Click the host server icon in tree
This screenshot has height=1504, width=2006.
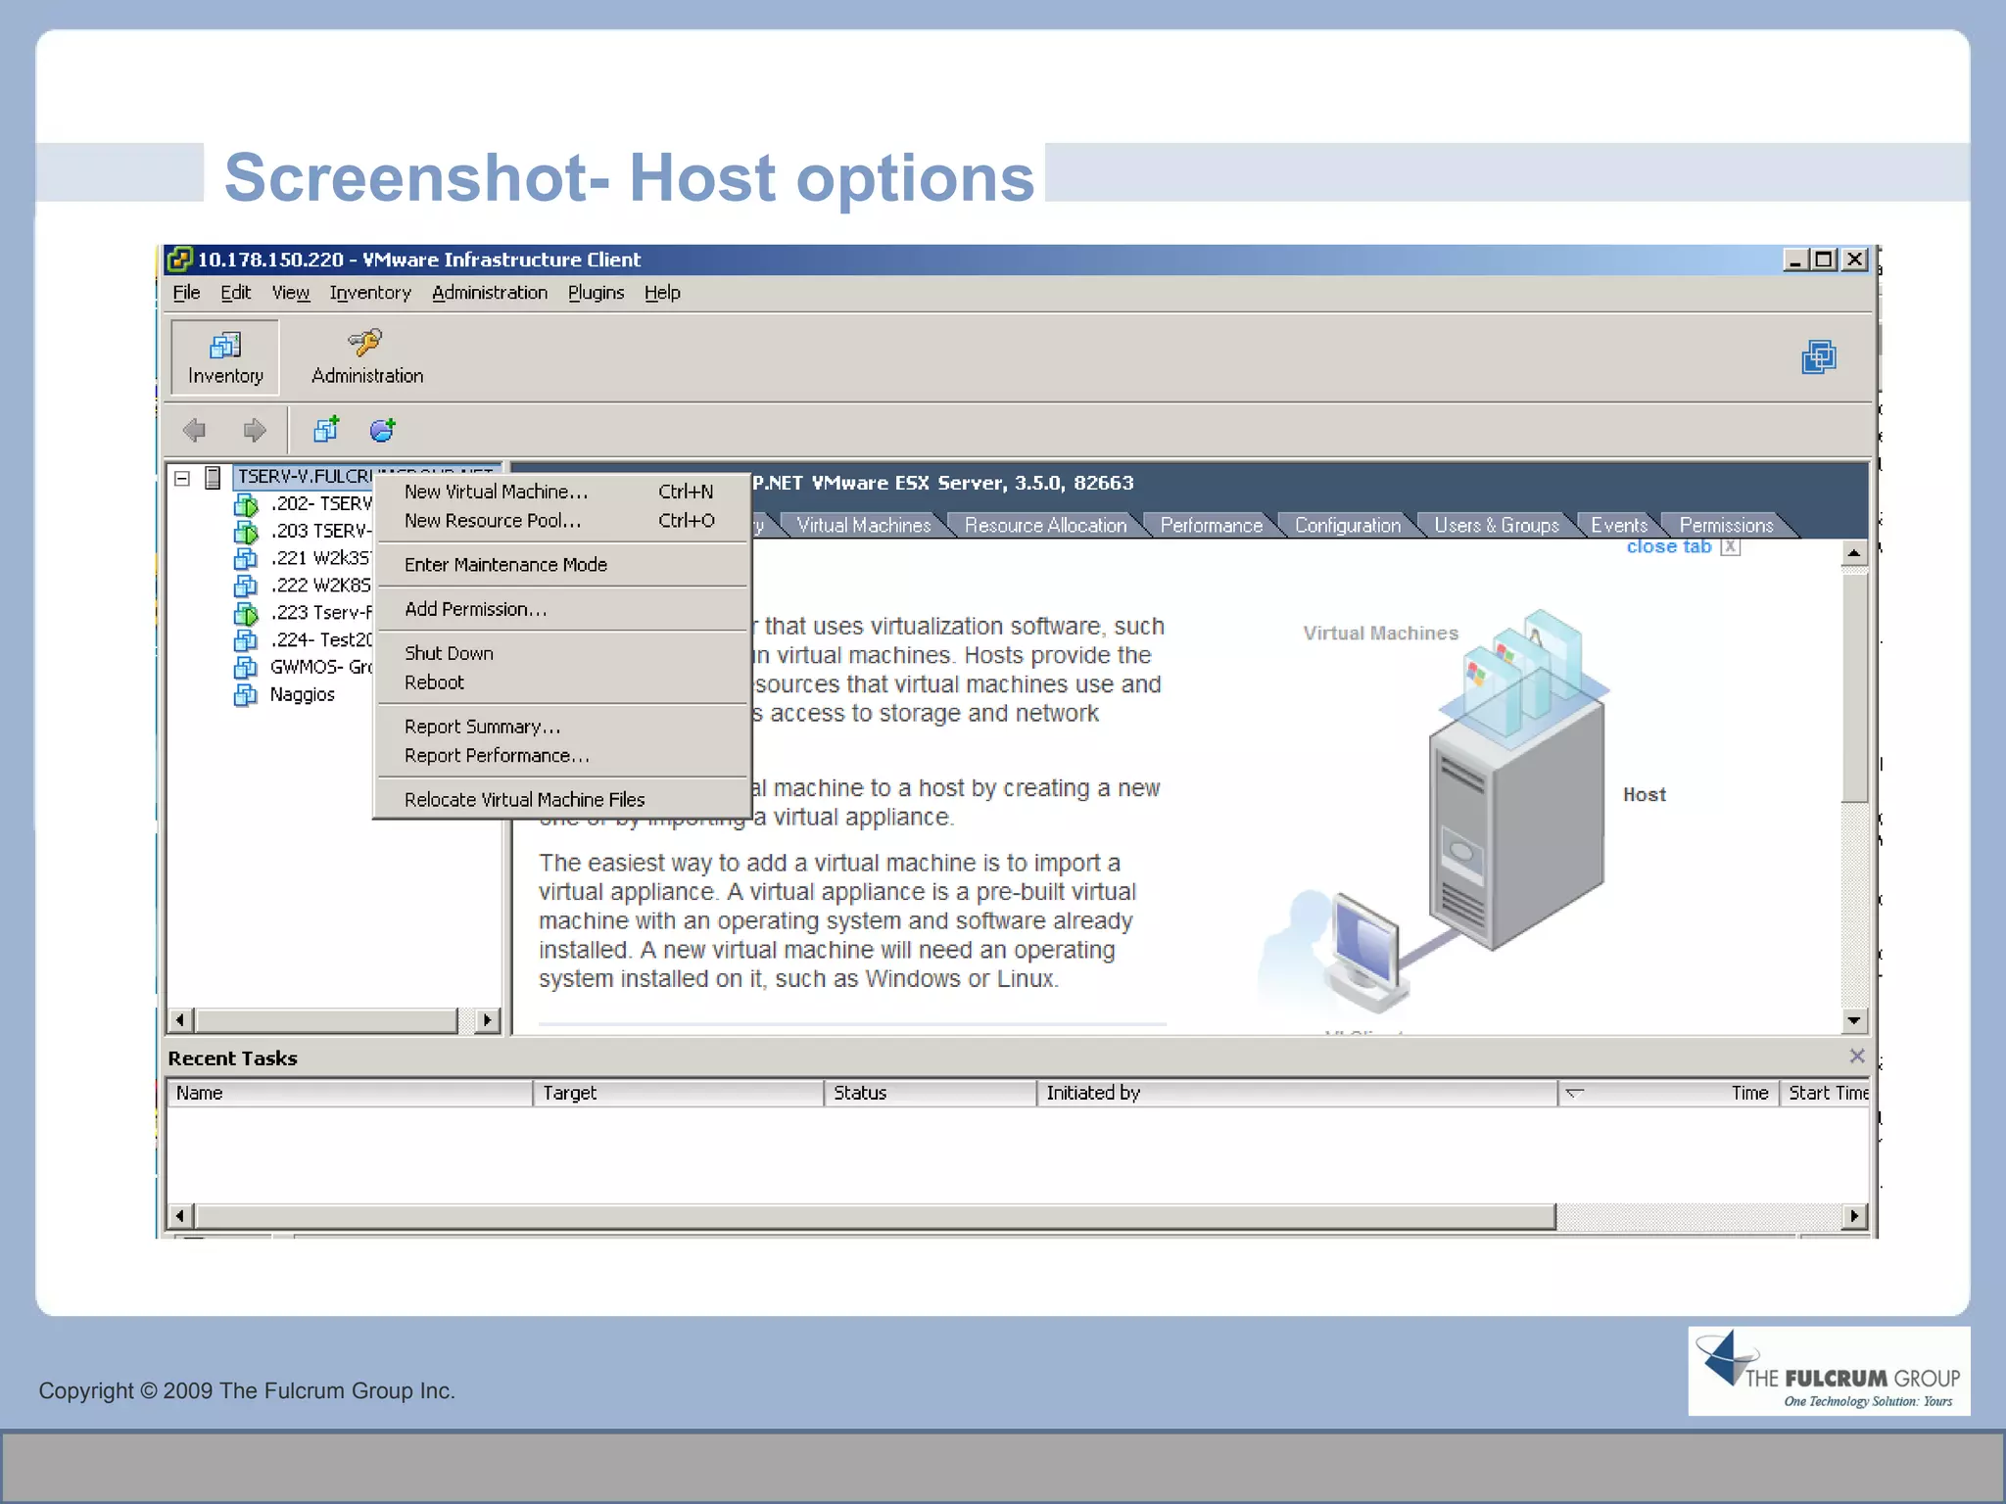pos(213,477)
